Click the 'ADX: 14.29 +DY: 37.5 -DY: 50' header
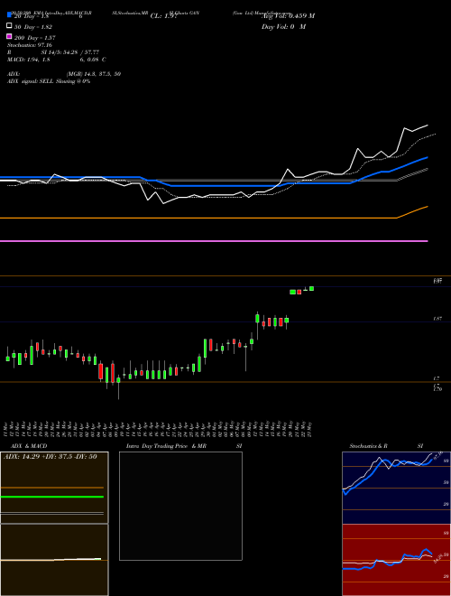 coord(51,457)
